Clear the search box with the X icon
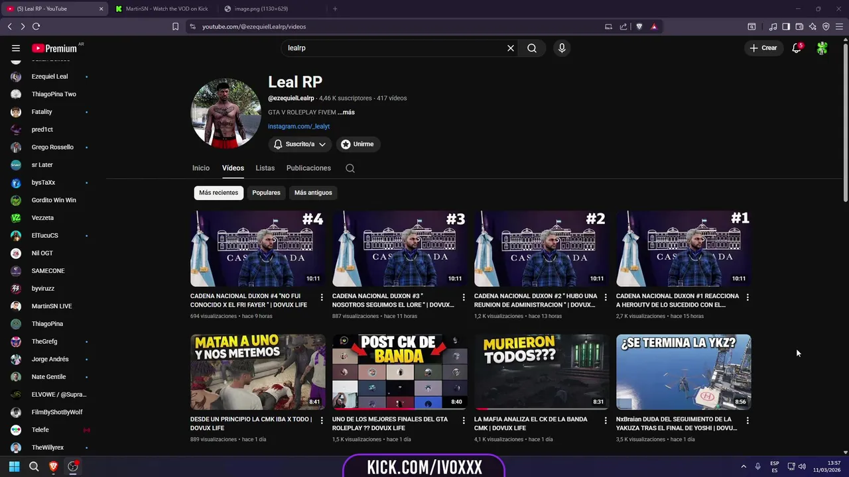Screen dimensions: 849x477 pos(511,48)
